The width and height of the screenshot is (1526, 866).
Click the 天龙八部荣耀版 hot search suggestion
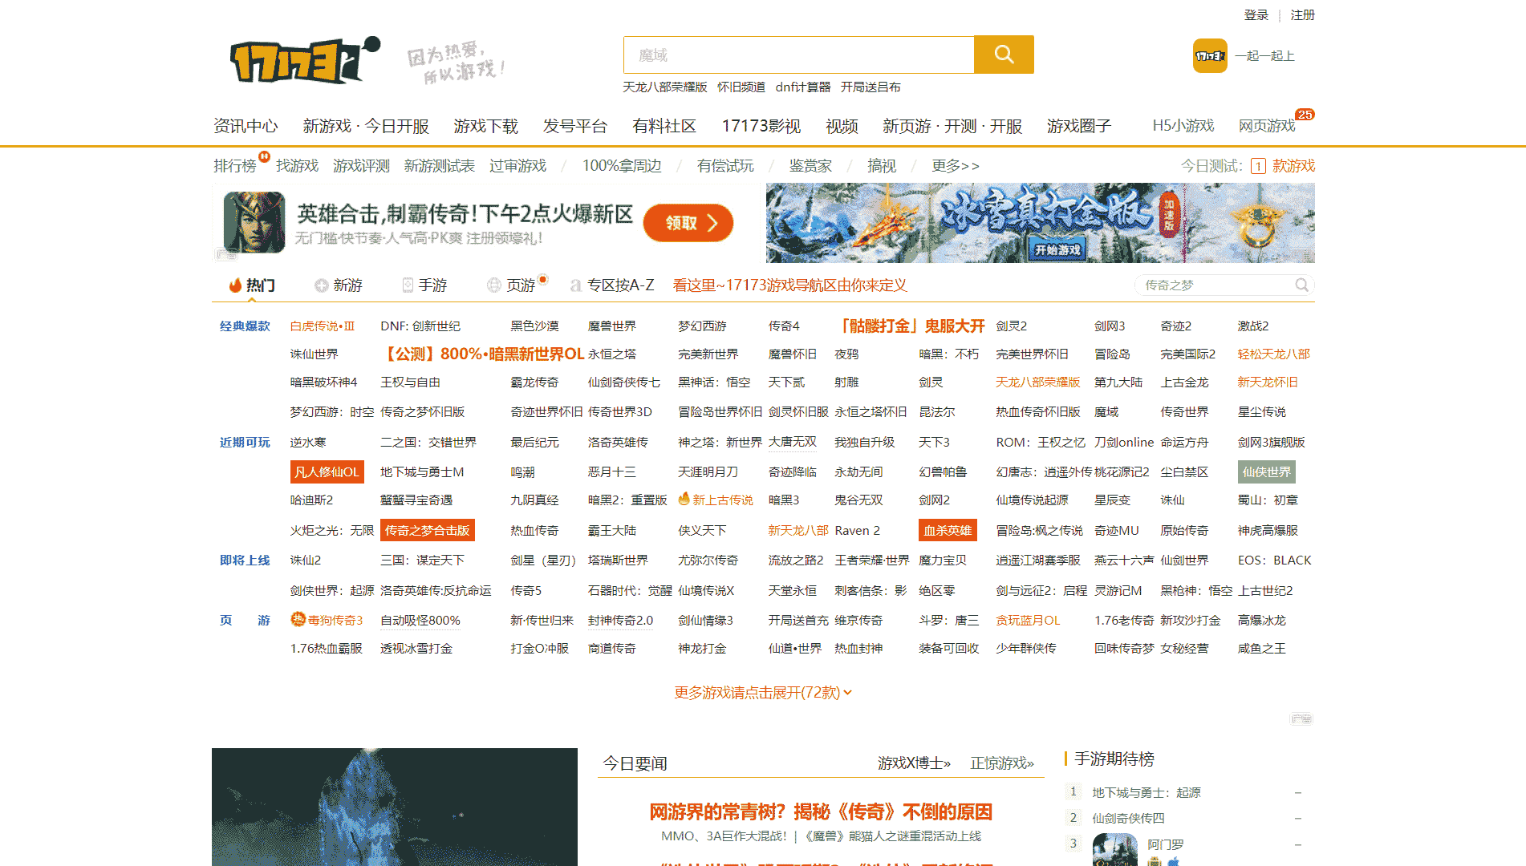(x=665, y=87)
